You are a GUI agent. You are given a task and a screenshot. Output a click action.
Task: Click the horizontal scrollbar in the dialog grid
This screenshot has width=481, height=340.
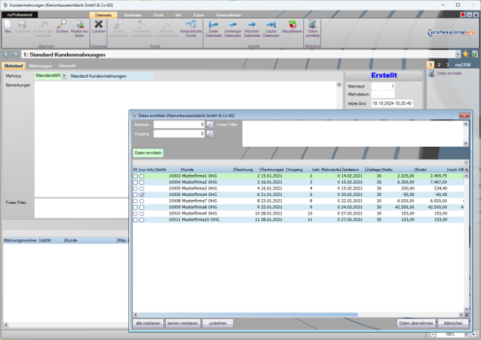[x=248, y=315]
